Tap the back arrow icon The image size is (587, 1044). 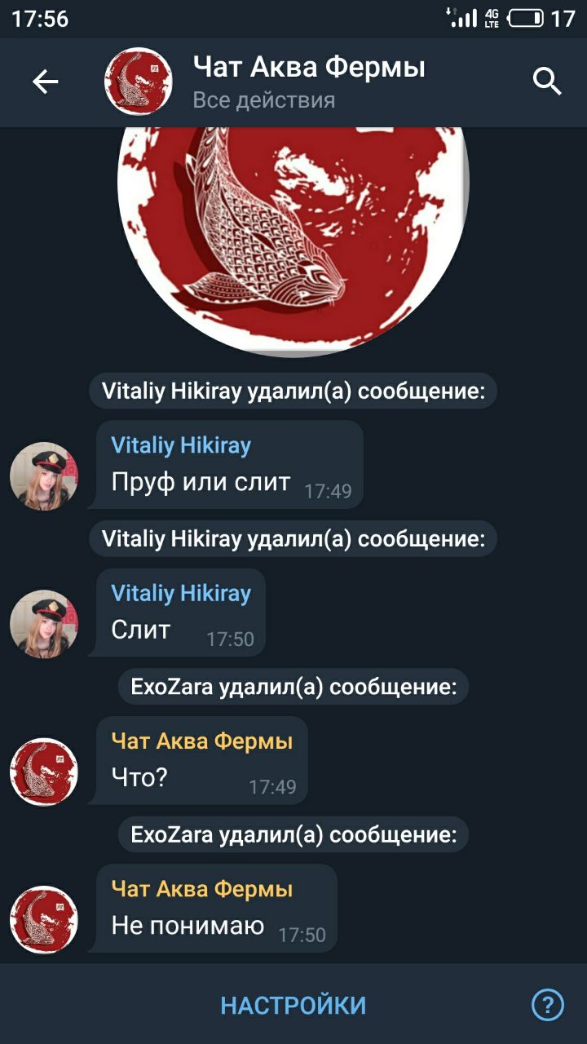45,82
